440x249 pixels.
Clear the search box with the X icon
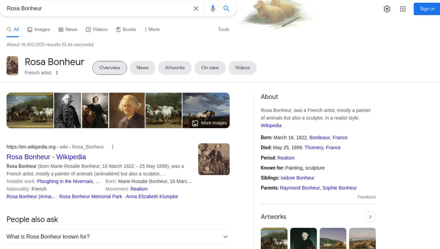coord(196,9)
